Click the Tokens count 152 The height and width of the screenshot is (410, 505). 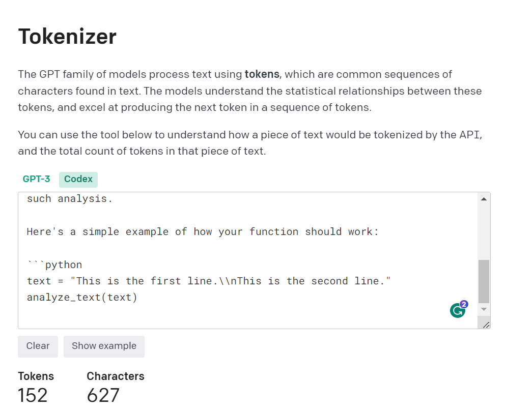(x=33, y=395)
